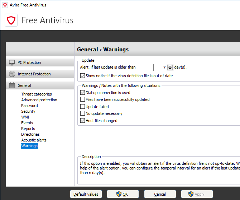The width and height of the screenshot is (240, 200).
Task: Confirm settings with the OK button
Action: pyautogui.click(x=123, y=194)
